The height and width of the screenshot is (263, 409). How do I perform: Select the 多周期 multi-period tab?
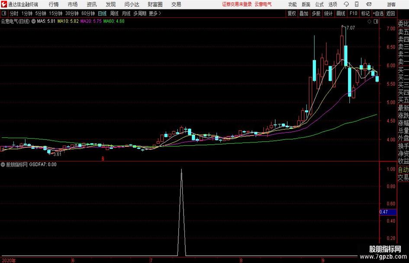point(140,13)
